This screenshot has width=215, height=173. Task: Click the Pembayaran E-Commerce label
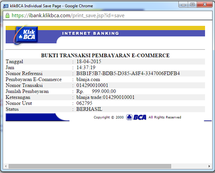pyautogui.click(x=33, y=79)
